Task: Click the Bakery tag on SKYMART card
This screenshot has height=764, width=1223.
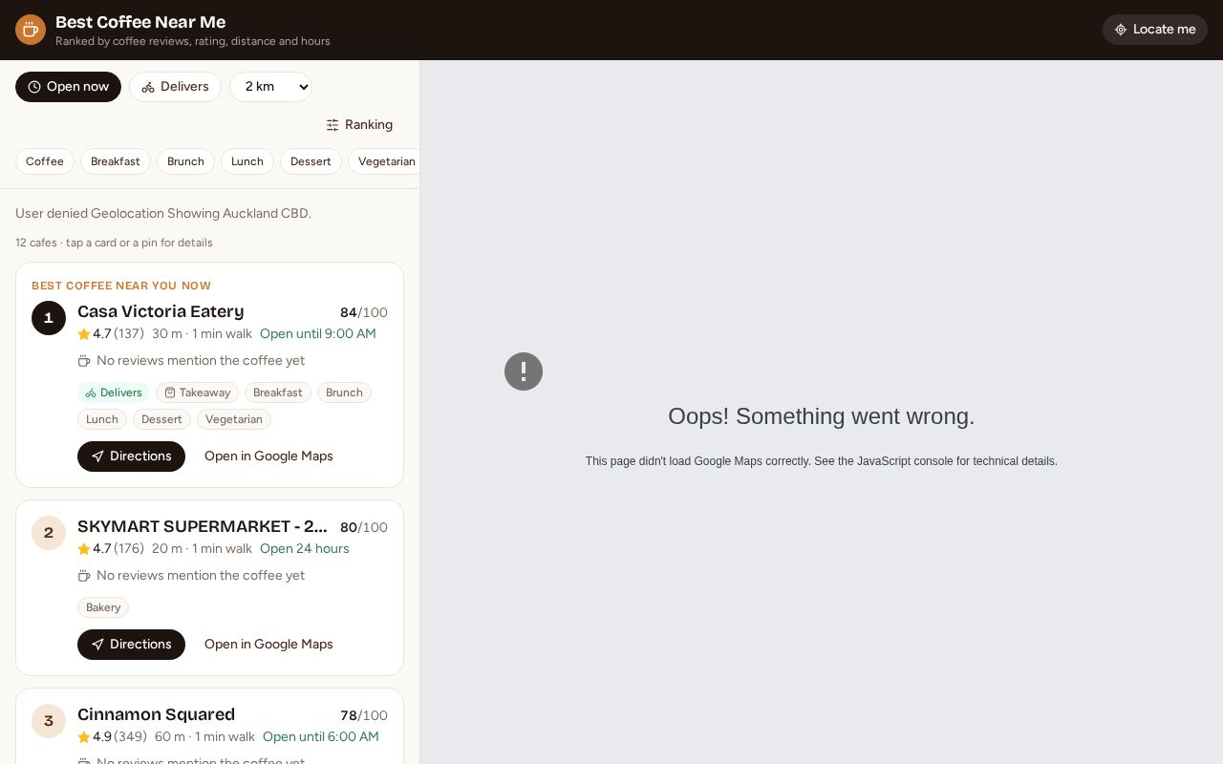Action: click(103, 607)
